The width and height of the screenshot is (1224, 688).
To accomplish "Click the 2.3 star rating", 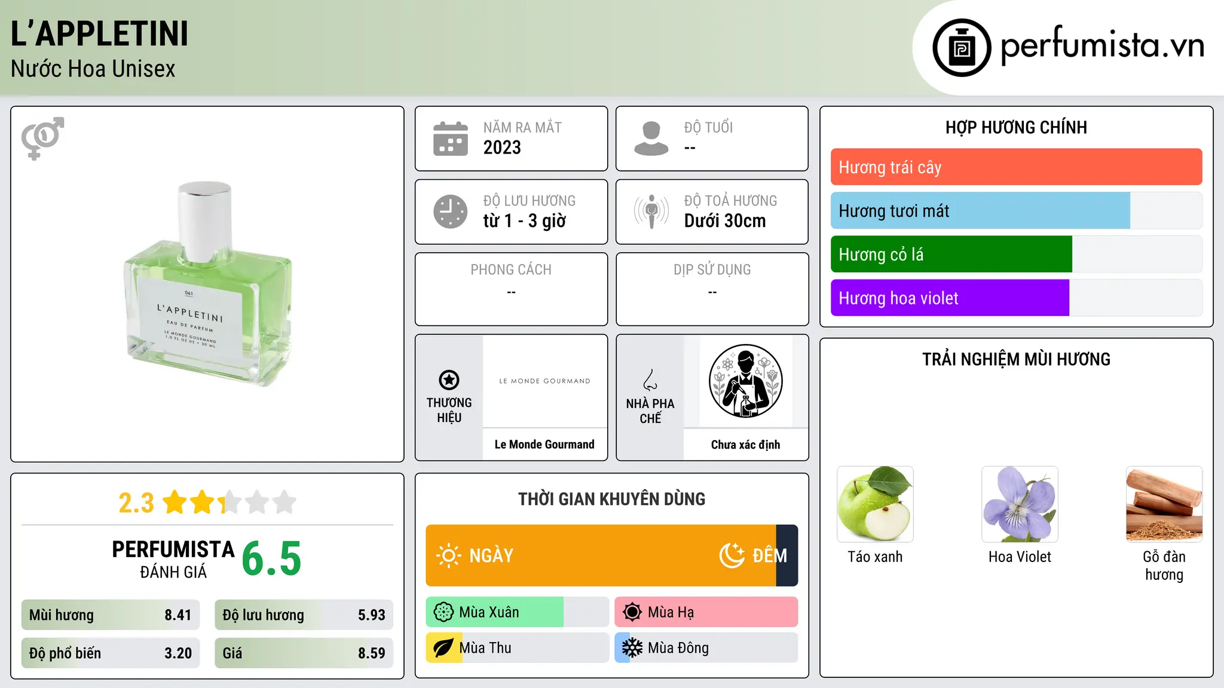I will (x=207, y=502).
